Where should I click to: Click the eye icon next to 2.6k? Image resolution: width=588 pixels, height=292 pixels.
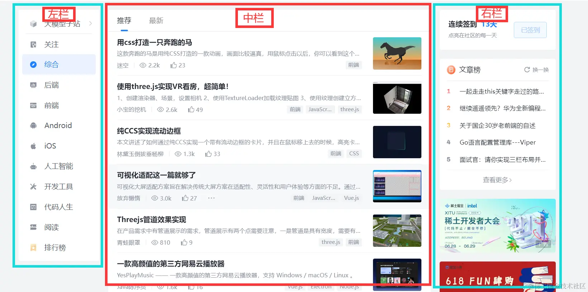click(161, 109)
